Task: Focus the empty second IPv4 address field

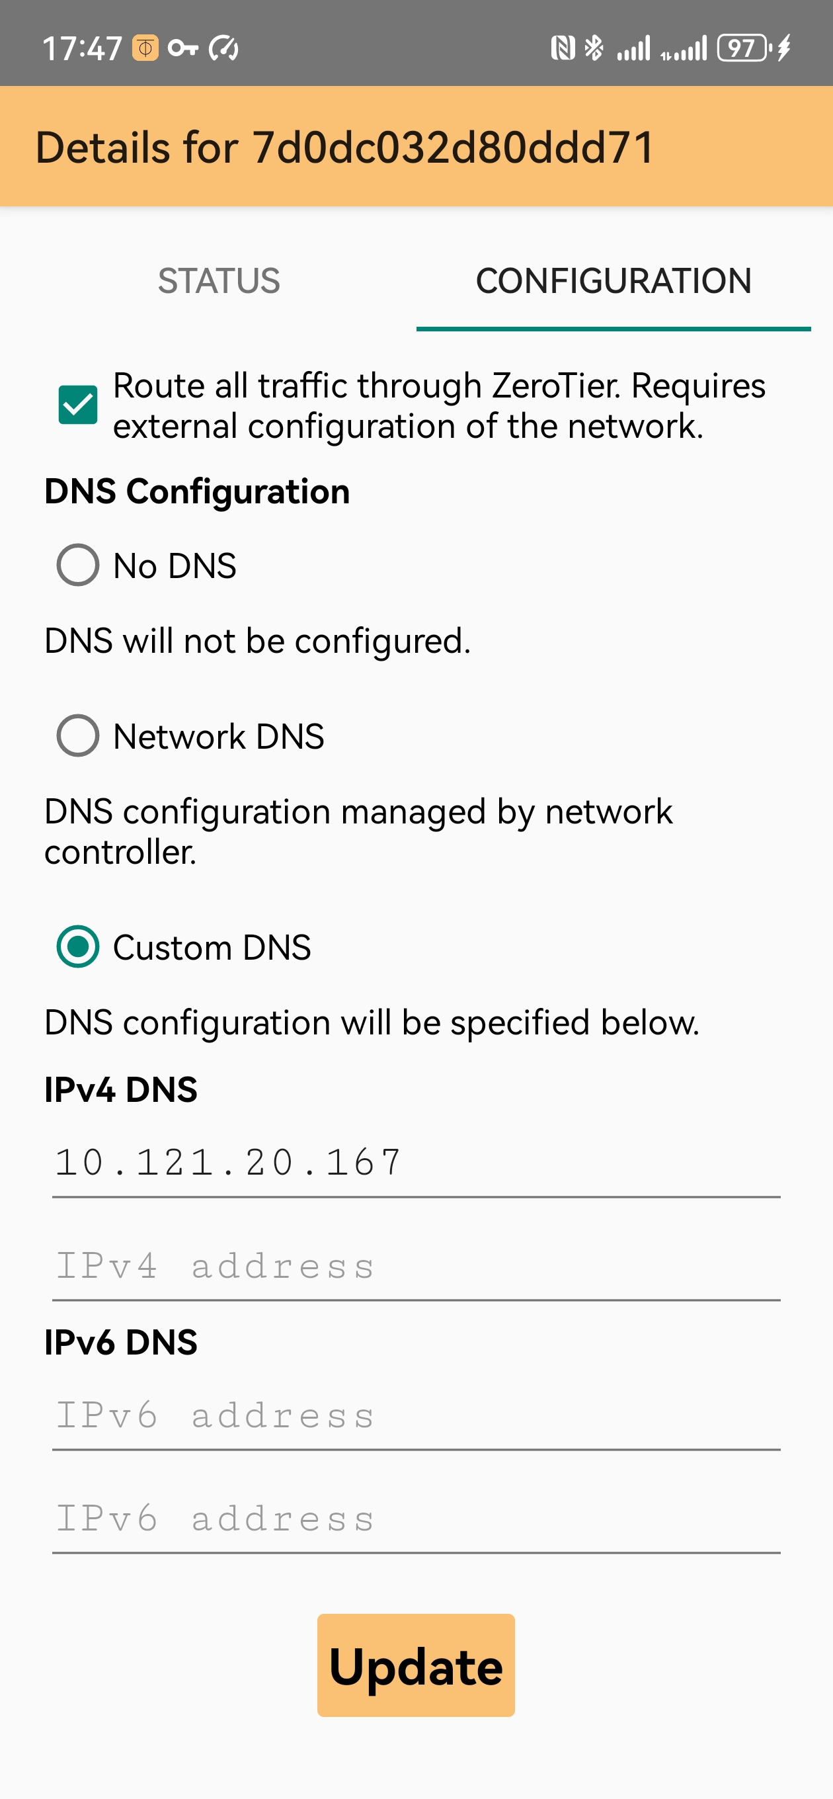Action: click(415, 1267)
